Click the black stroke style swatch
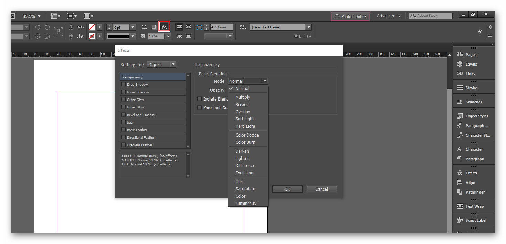The width and height of the screenshot is (506, 244). (x=118, y=36)
